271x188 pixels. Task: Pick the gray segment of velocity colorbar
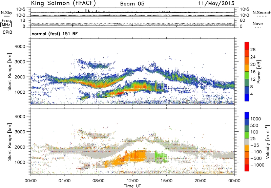[247, 142]
